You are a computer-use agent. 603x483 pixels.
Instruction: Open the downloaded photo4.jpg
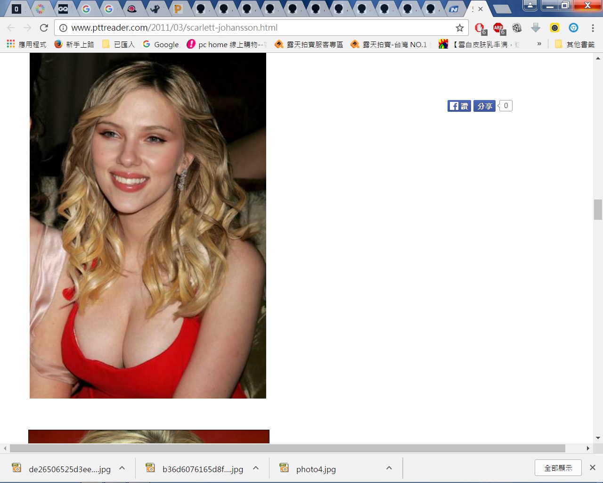[316, 469]
